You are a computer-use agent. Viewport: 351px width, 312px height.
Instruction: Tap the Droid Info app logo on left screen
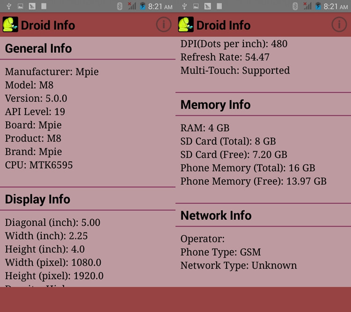click(x=10, y=25)
